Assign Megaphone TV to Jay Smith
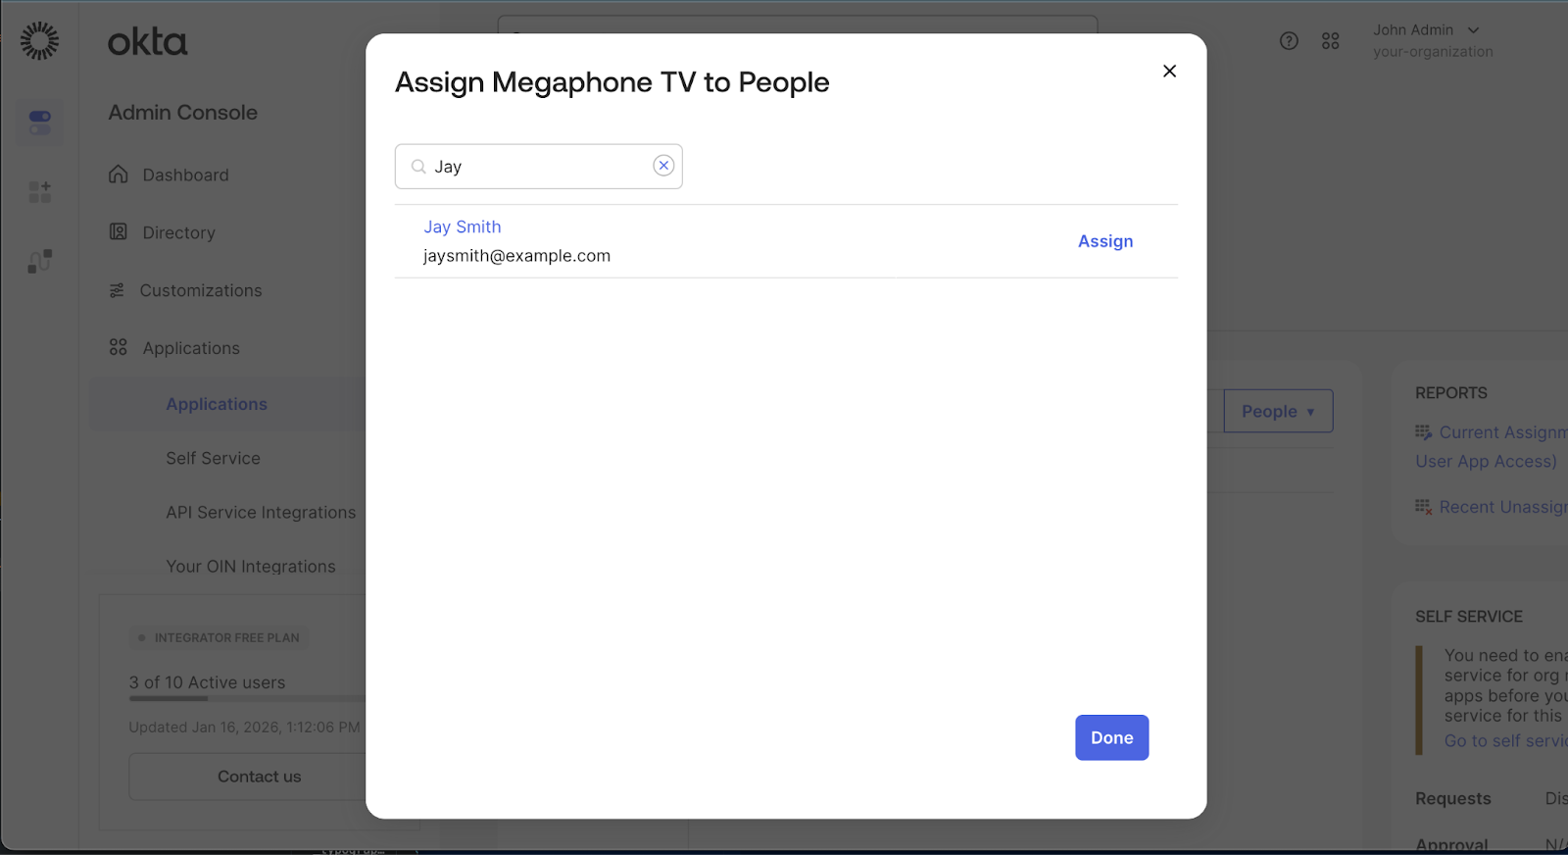 (x=1105, y=241)
